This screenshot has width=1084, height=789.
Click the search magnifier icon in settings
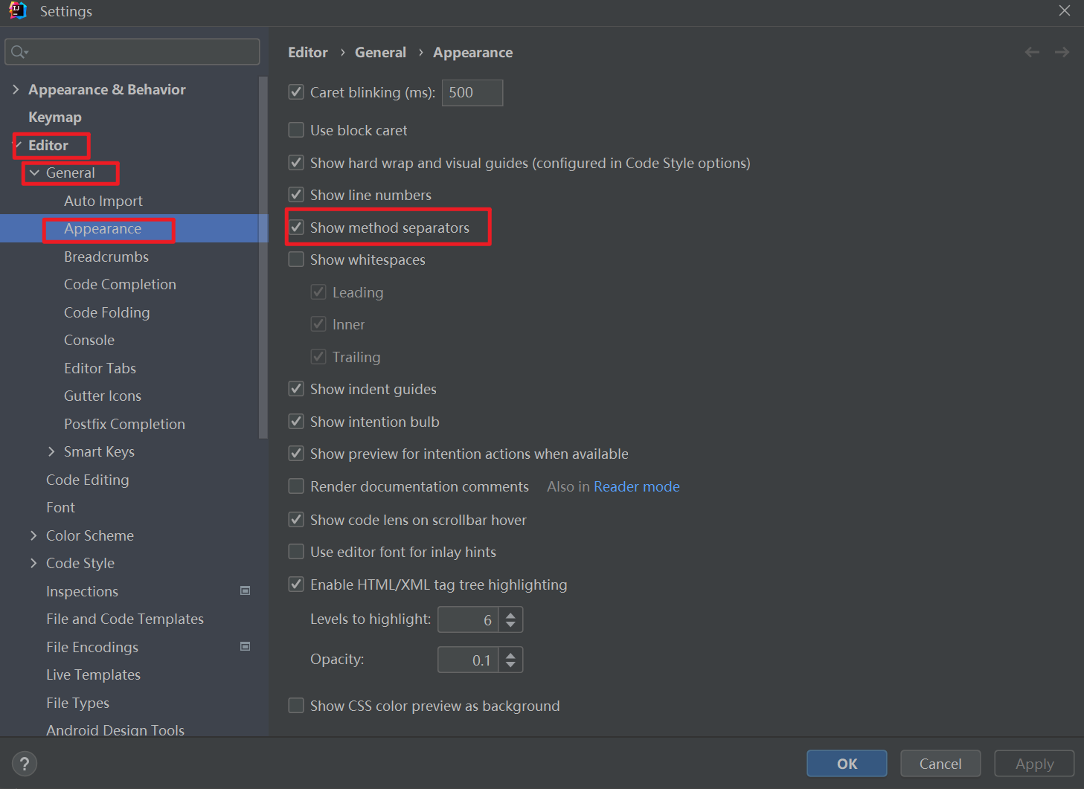(x=19, y=52)
